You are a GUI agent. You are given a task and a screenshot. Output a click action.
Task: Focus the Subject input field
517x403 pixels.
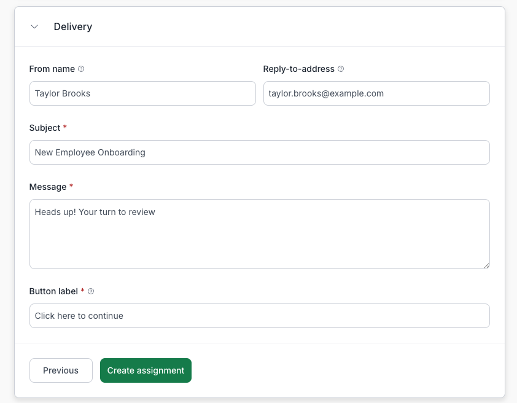(259, 152)
